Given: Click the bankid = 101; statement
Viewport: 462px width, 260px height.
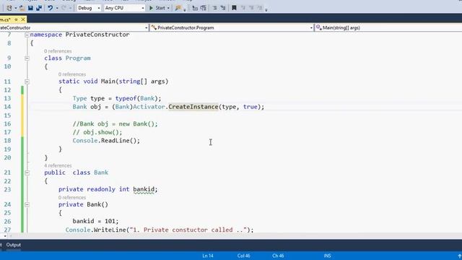Looking at the screenshot, I should point(96,221).
